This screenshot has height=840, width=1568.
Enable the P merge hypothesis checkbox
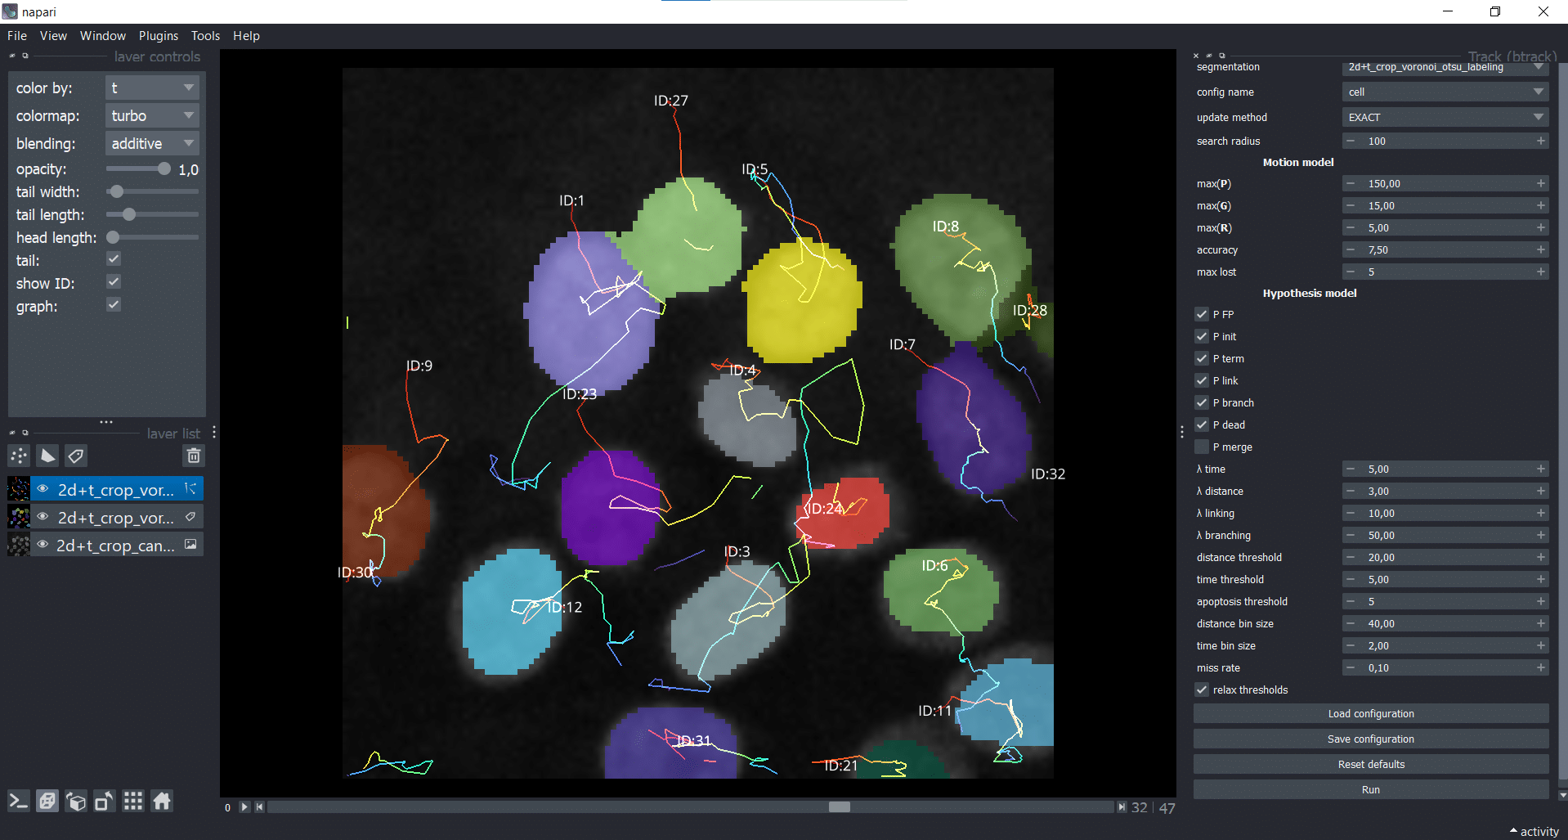pos(1202,447)
